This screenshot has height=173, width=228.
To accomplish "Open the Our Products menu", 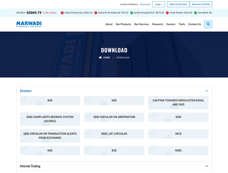I will pyautogui.click(x=123, y=24).
